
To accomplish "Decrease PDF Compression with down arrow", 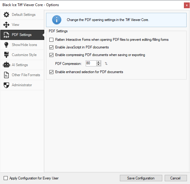I will click(x=99, y=65).
